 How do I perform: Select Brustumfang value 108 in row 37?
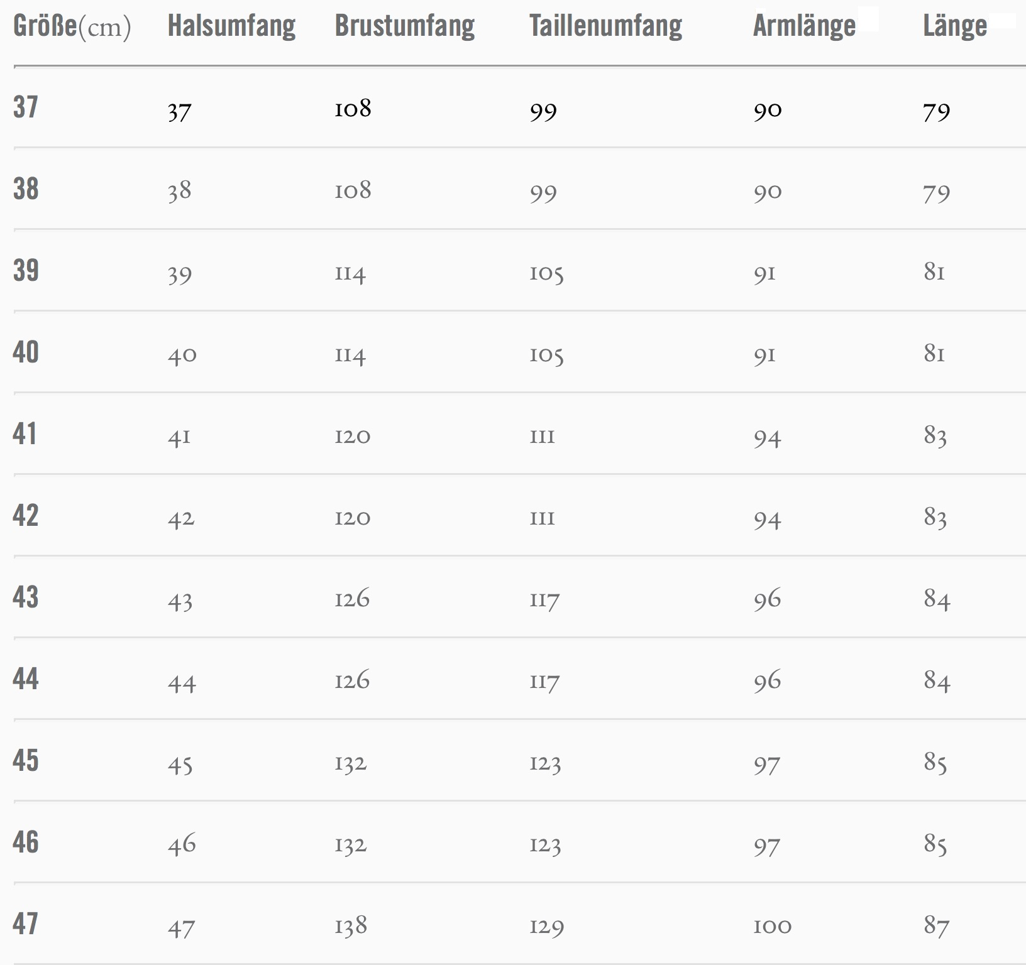[353, 109]
